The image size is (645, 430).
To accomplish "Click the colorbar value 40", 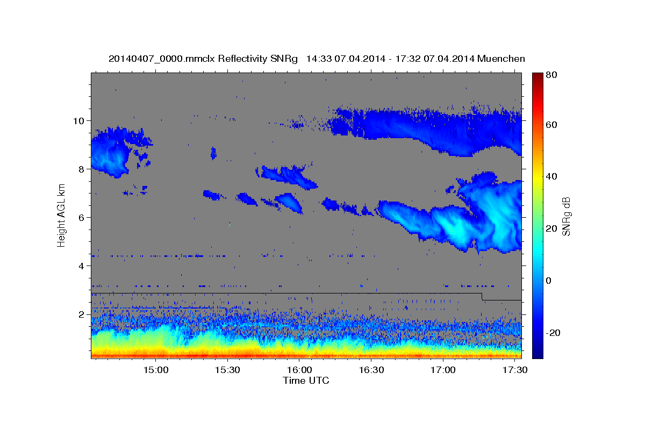I will [x=552, y=176].
